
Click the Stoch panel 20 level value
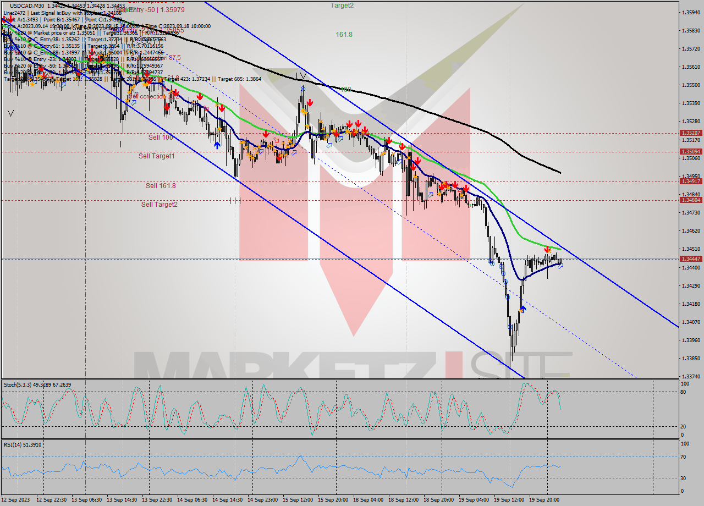(x=684, y=426)
